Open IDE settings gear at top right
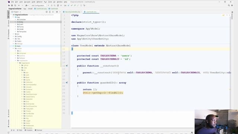 [232, 6]
